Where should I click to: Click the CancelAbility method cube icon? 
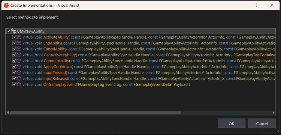pos(19,49)
